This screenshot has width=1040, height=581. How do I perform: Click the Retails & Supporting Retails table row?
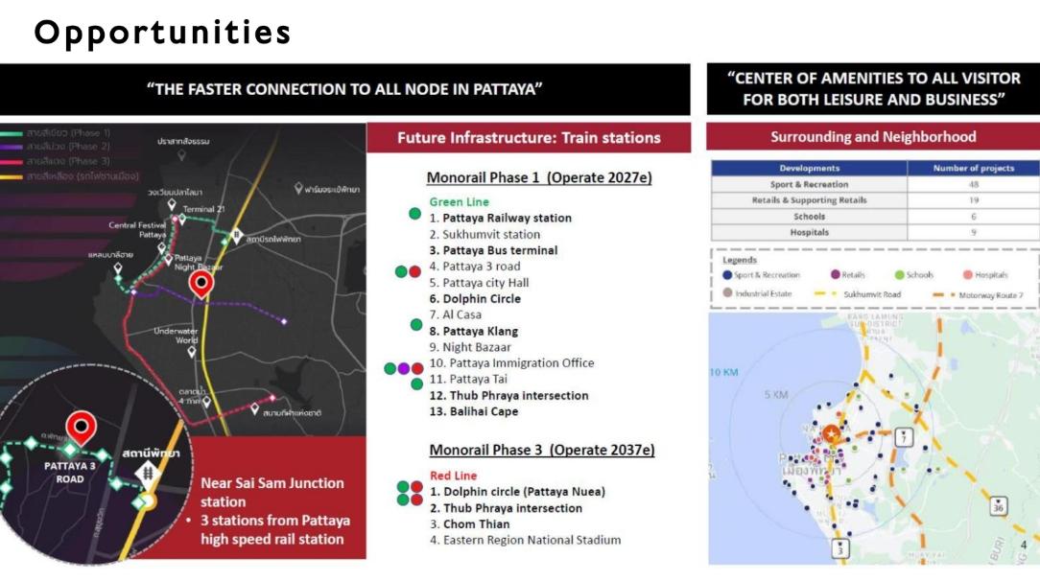click(x=873, y=200)
